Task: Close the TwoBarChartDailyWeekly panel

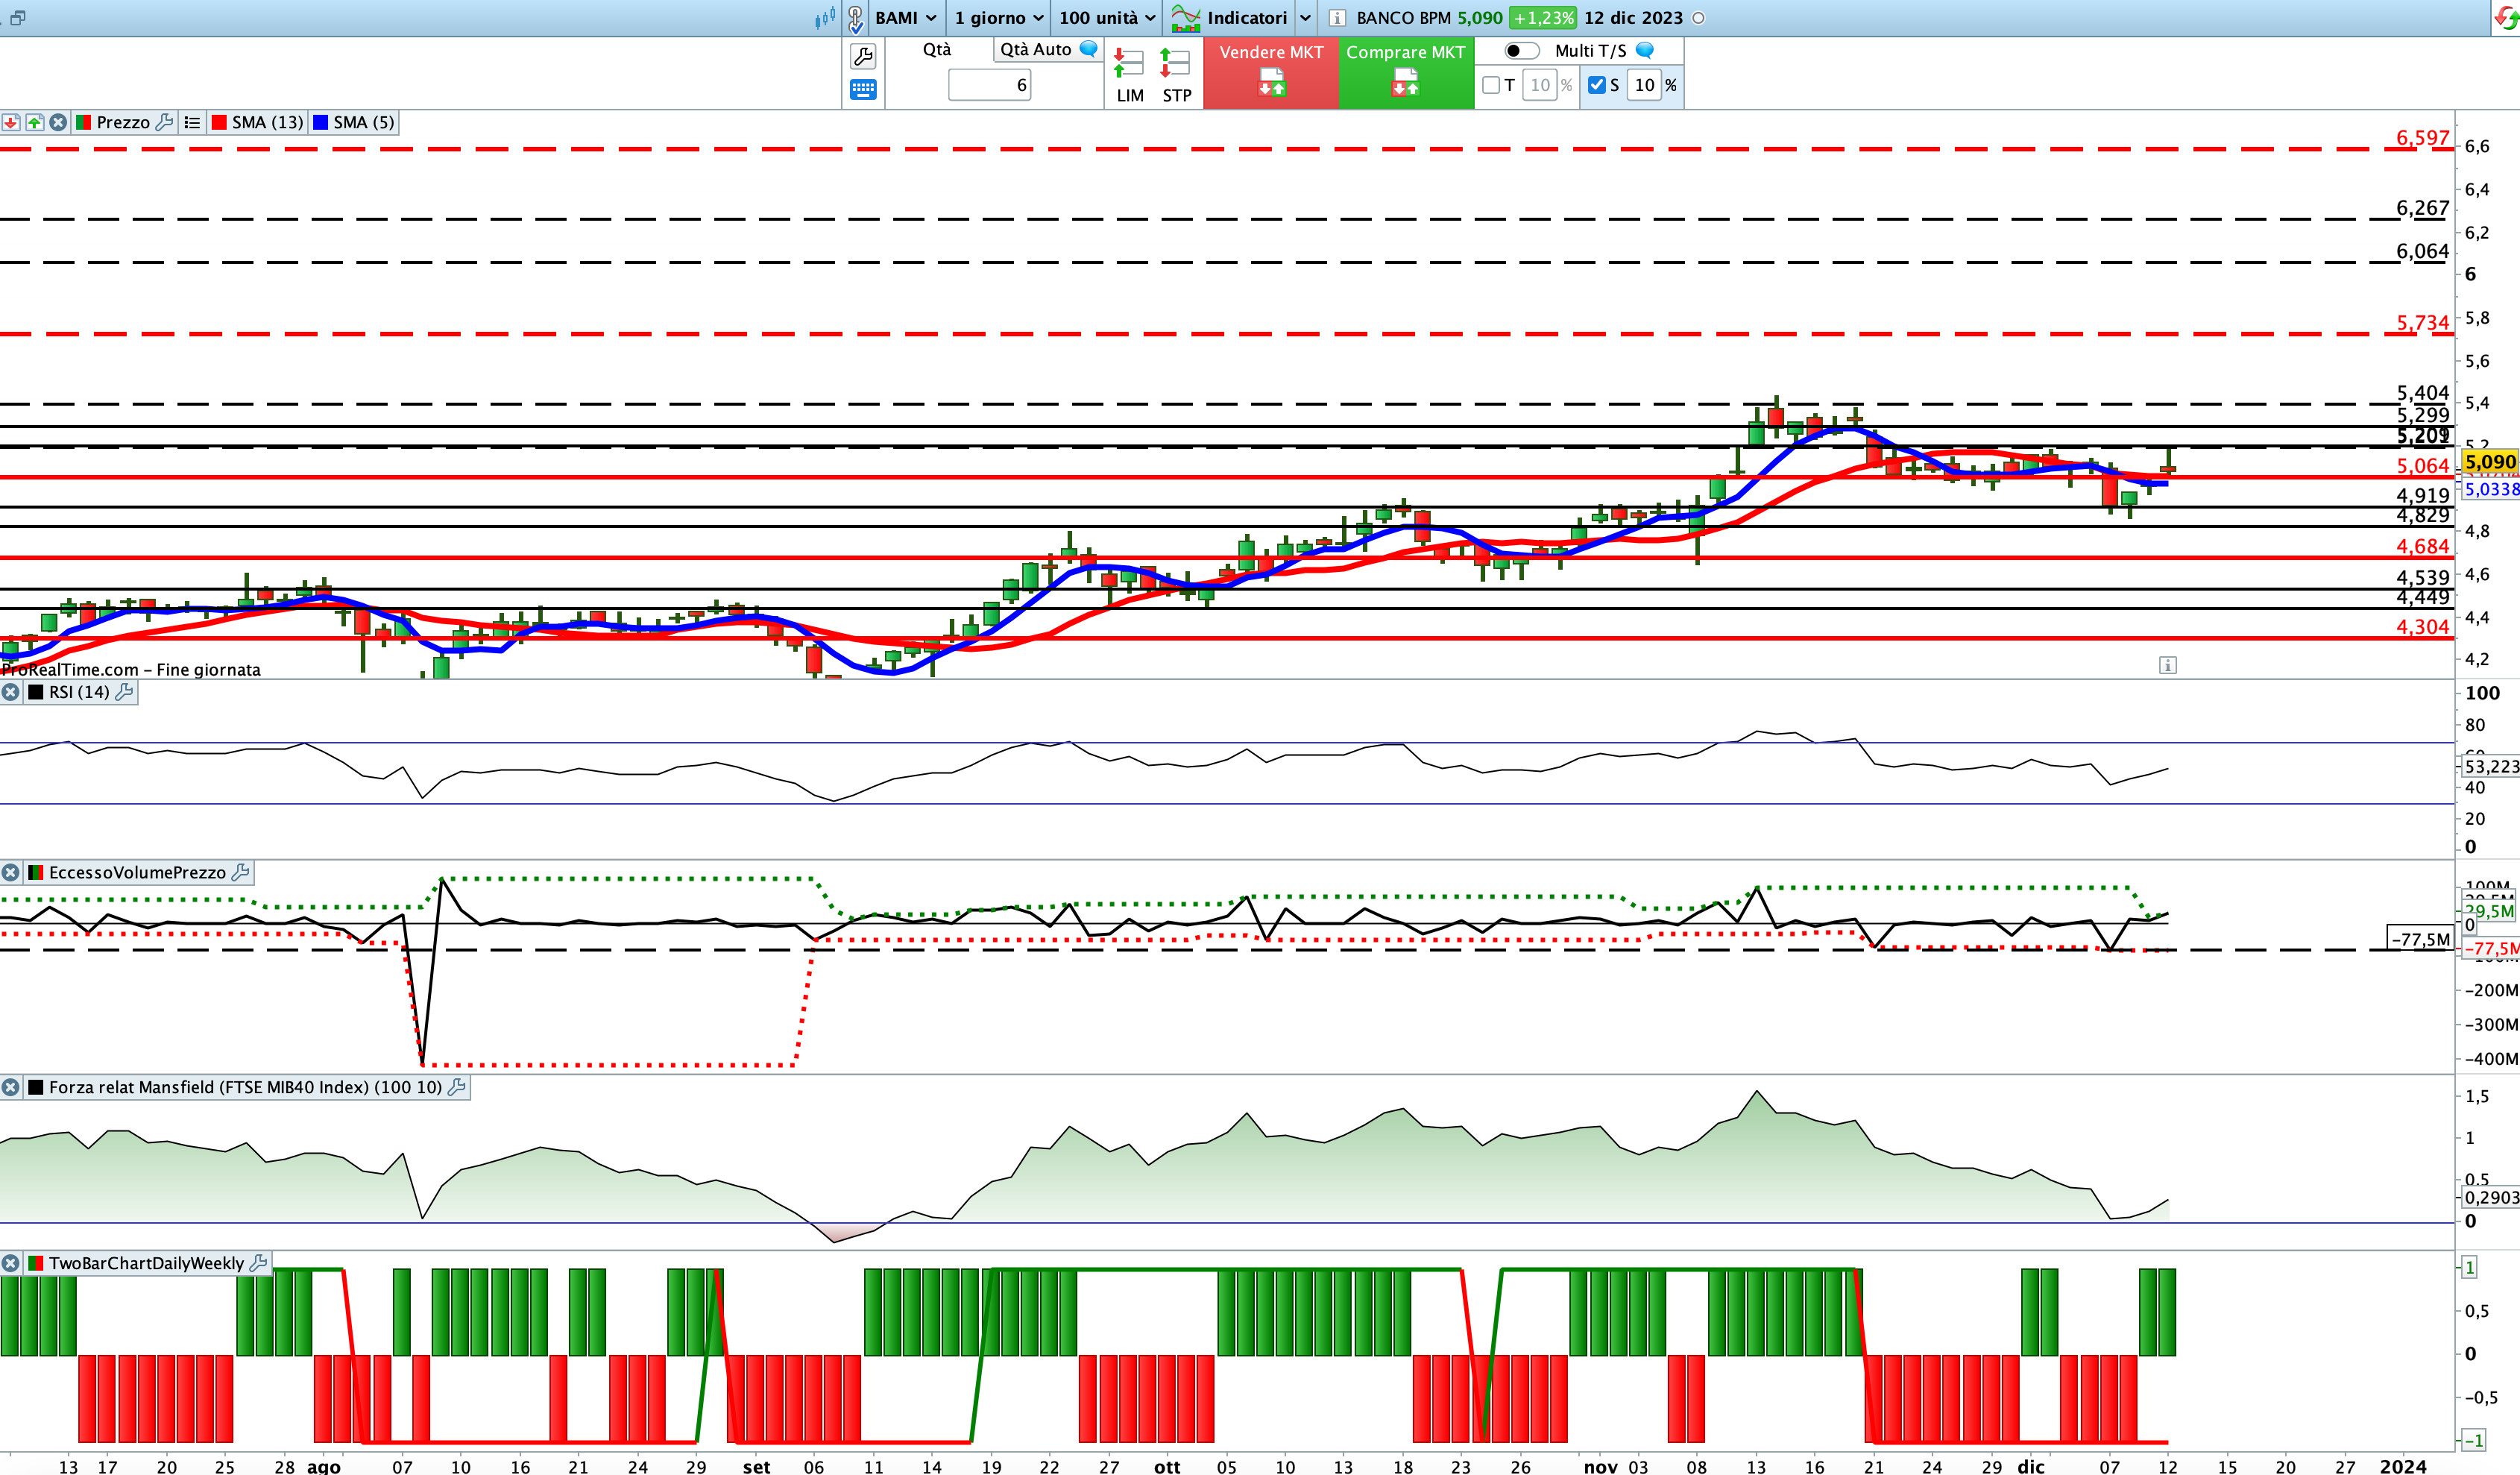Action: 10,1263
